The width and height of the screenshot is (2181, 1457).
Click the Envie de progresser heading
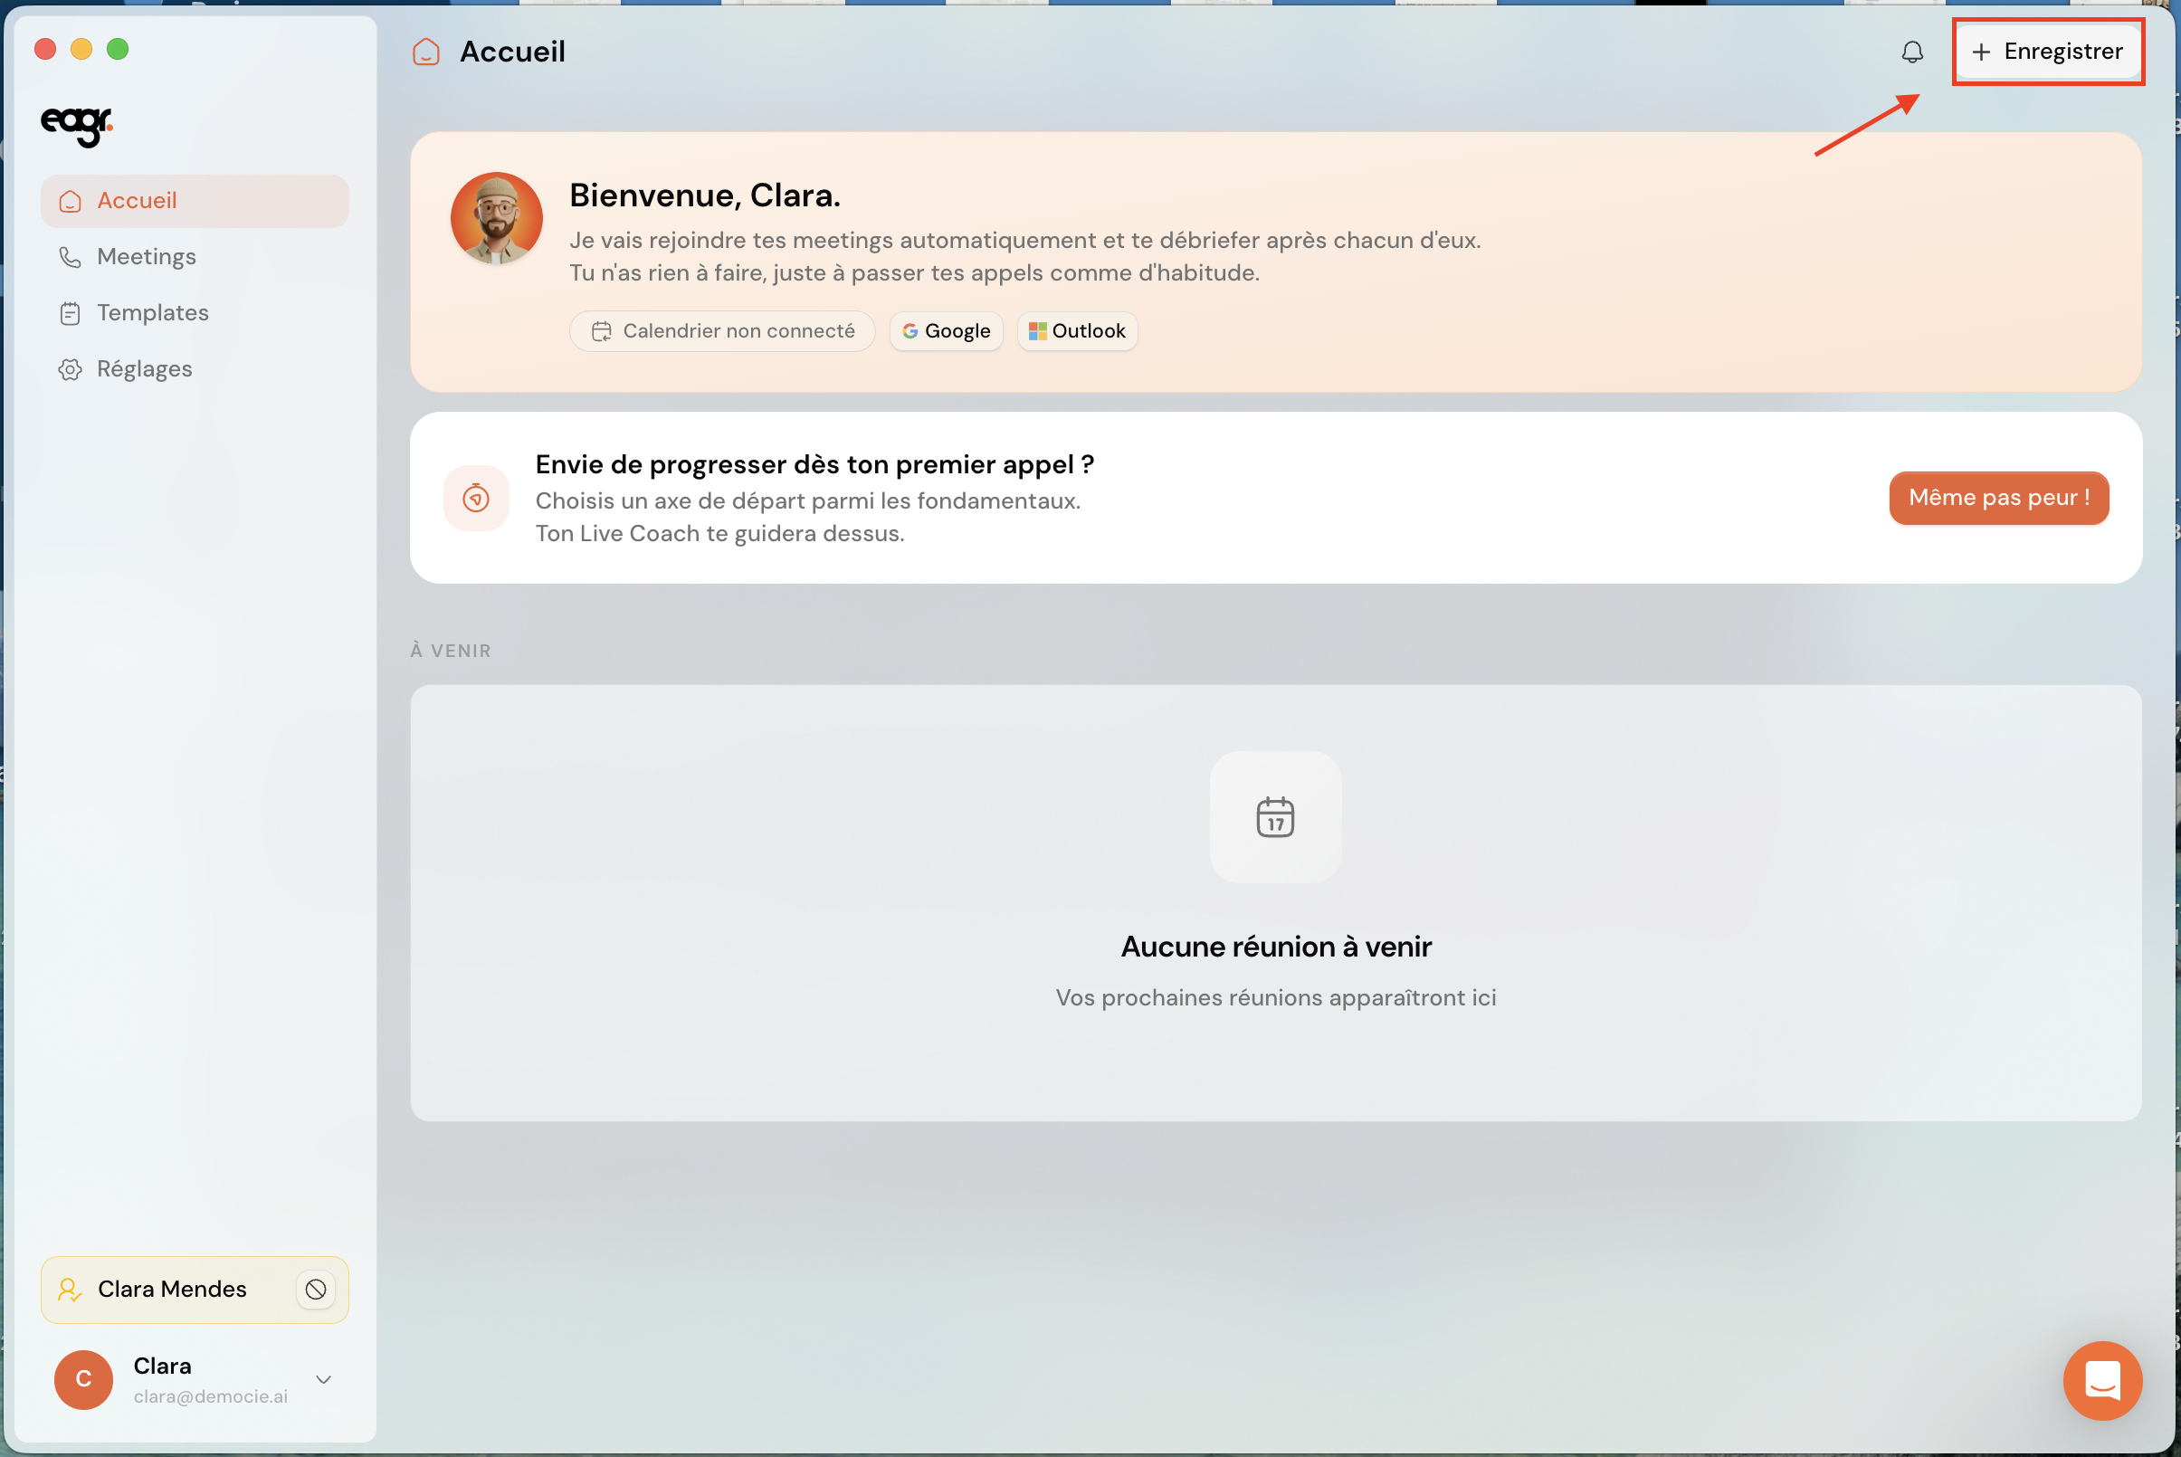coord(815,464)
